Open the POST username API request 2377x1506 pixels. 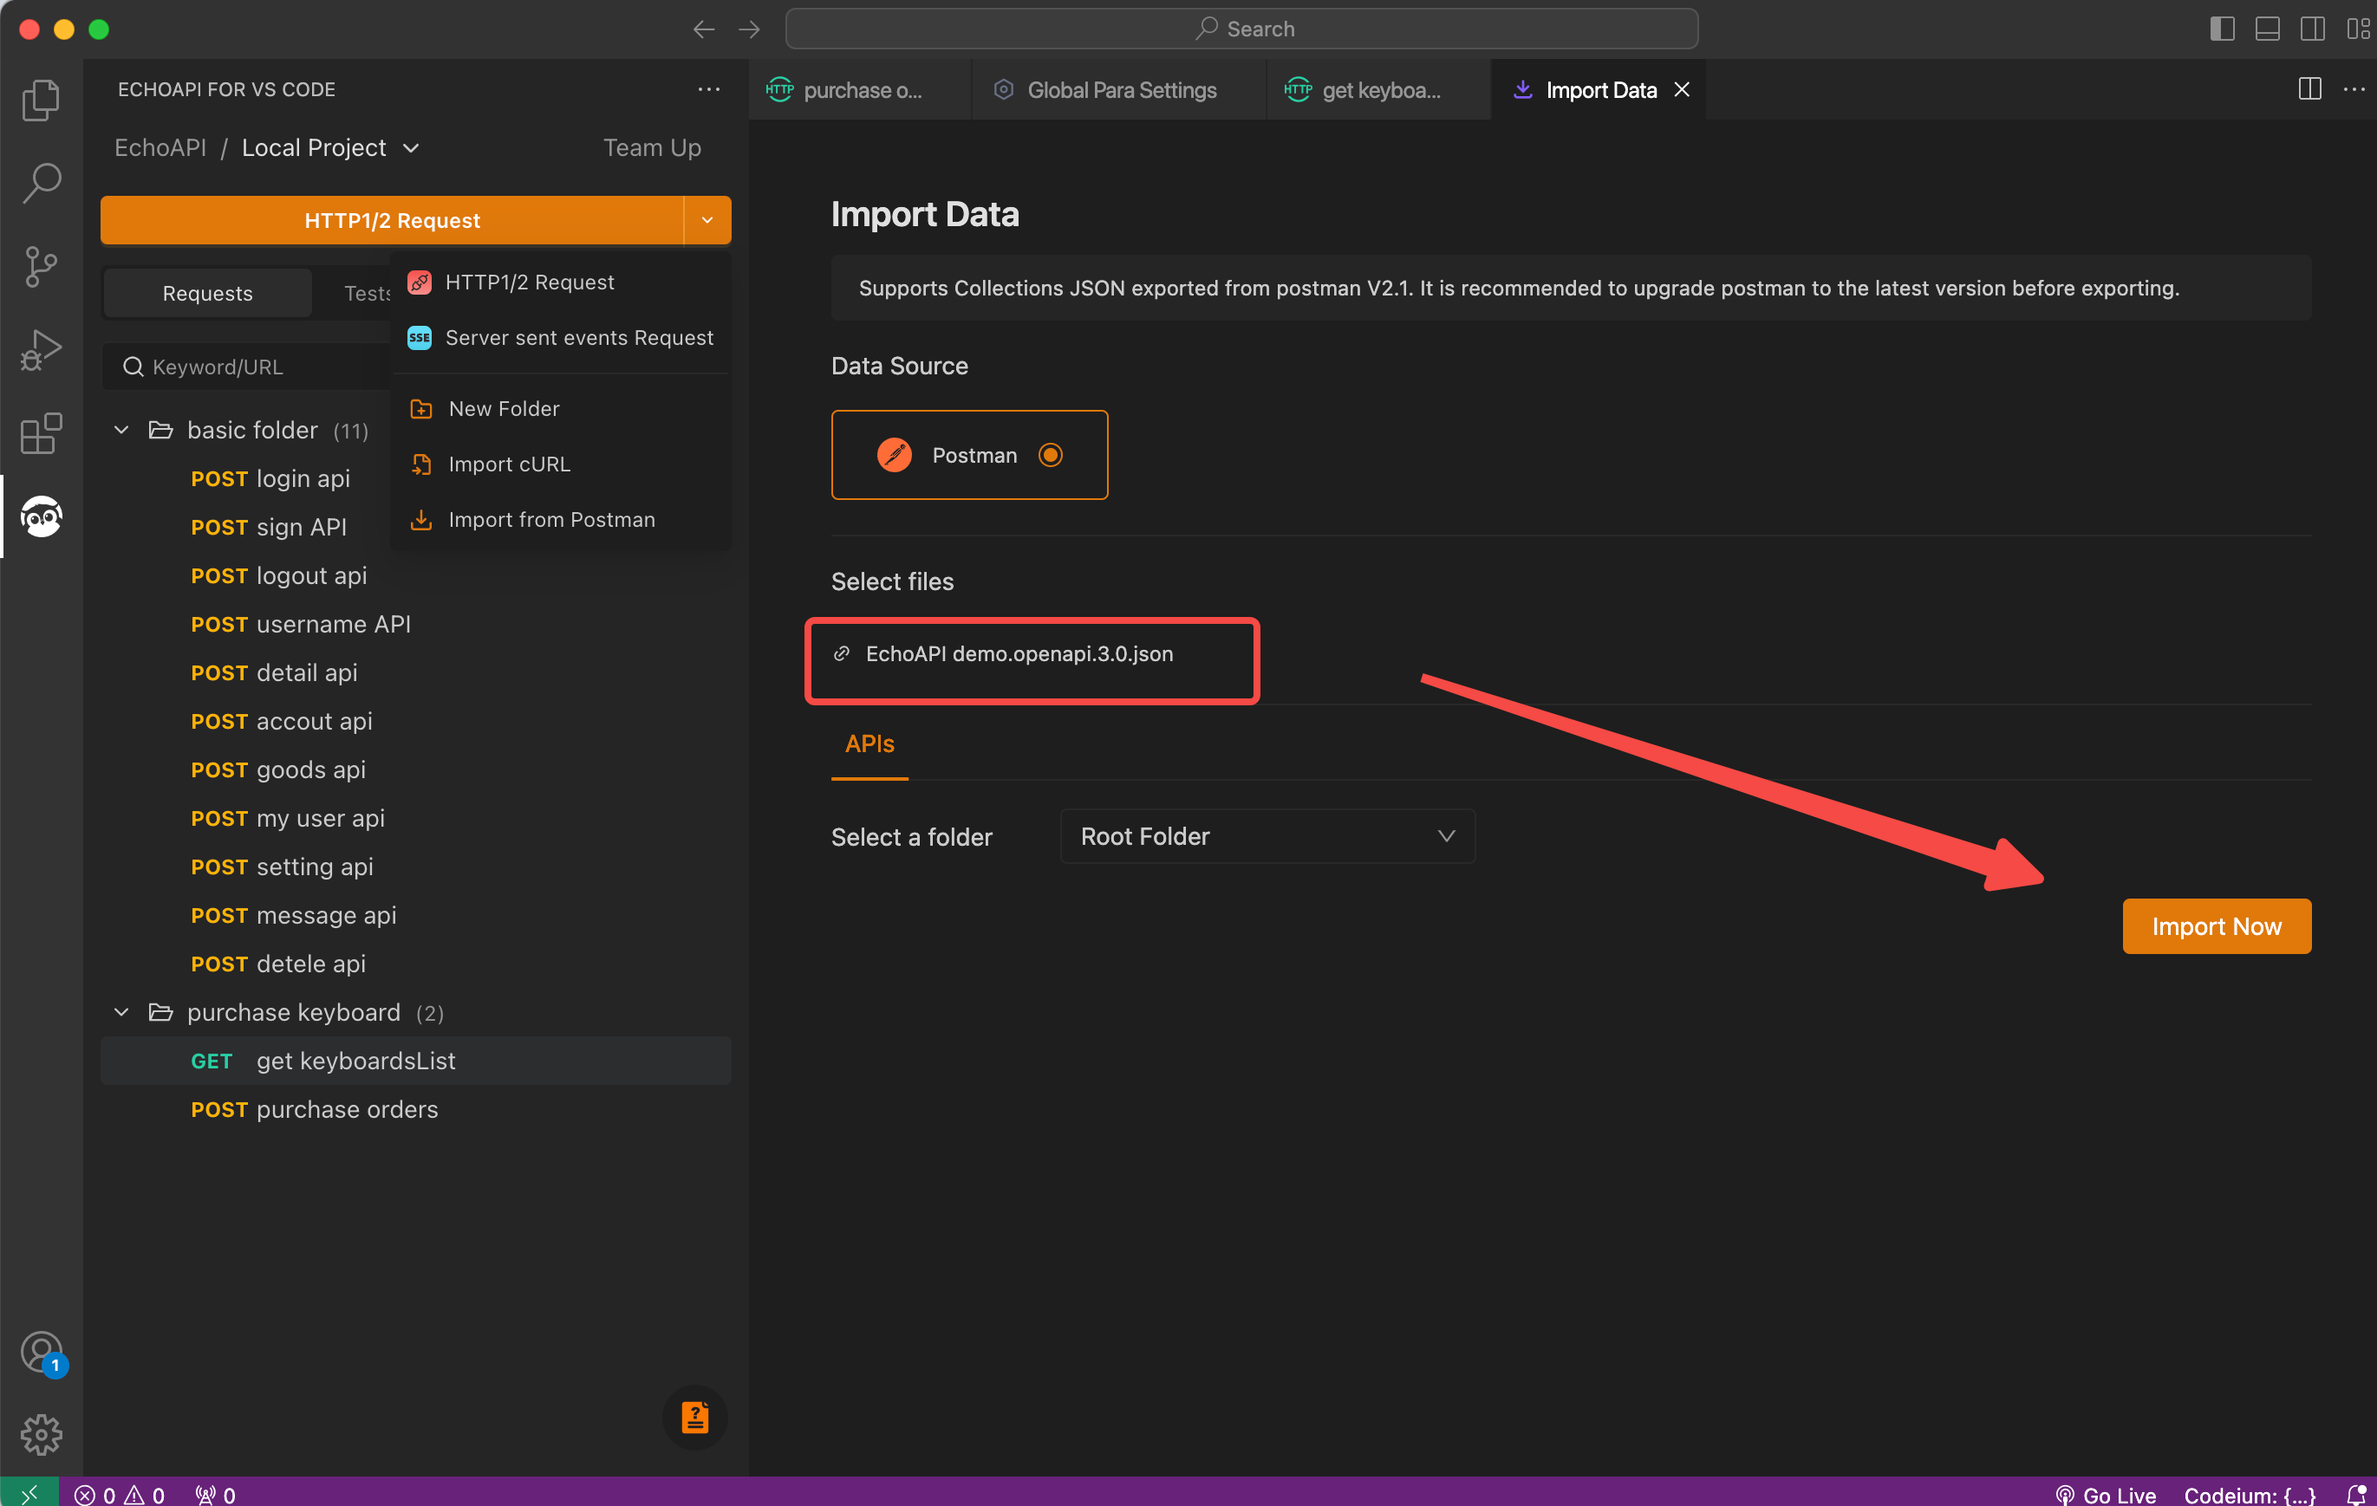tap(415, 624)
